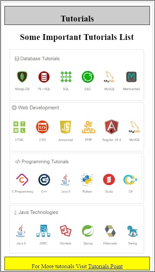Open the DB2 tutorial icon
The image size is (155, 272).
[88, 77]
